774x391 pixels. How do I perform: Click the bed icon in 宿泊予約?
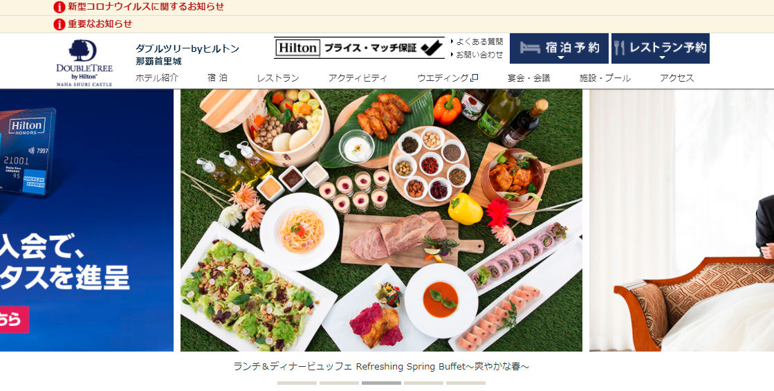click(x=530, y=48)
